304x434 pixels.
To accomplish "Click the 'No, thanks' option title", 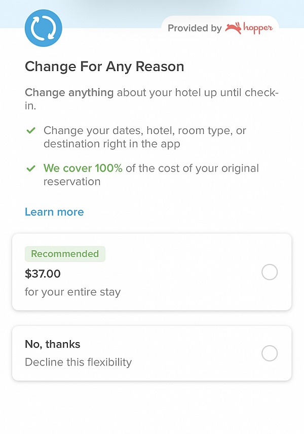I will click(x=52, y=344).
